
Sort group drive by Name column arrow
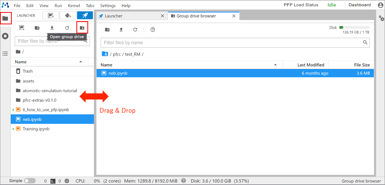(275, 65)
